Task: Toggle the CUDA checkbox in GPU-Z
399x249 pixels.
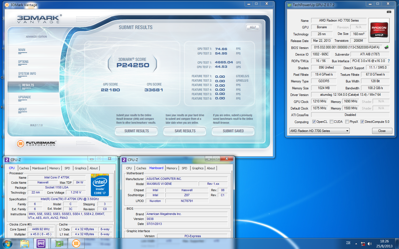Action: pyautogui.click(x=331, y=122)
